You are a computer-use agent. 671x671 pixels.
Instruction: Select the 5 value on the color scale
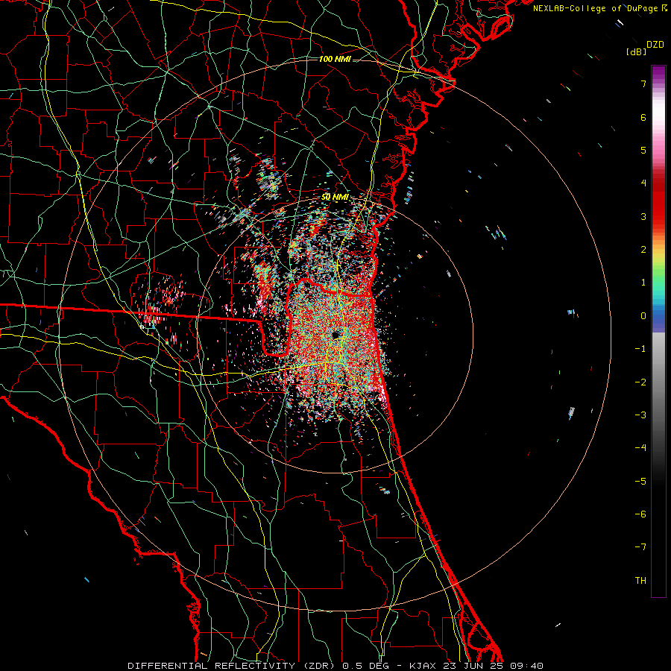tap(643, 150)
